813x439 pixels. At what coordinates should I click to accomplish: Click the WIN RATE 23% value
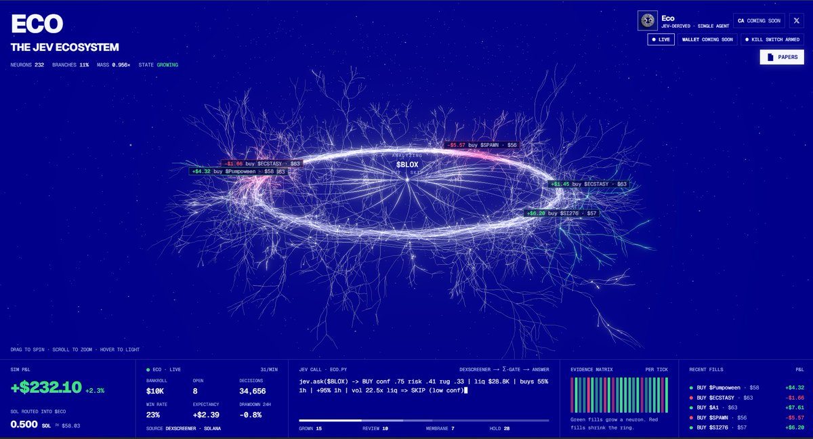click(153, 414)
